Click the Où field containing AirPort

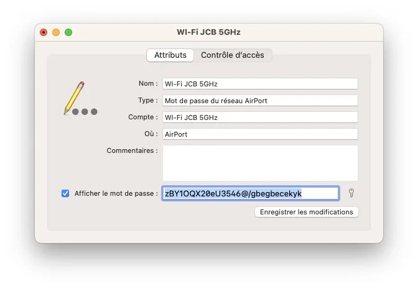click(x=260, y=134)
